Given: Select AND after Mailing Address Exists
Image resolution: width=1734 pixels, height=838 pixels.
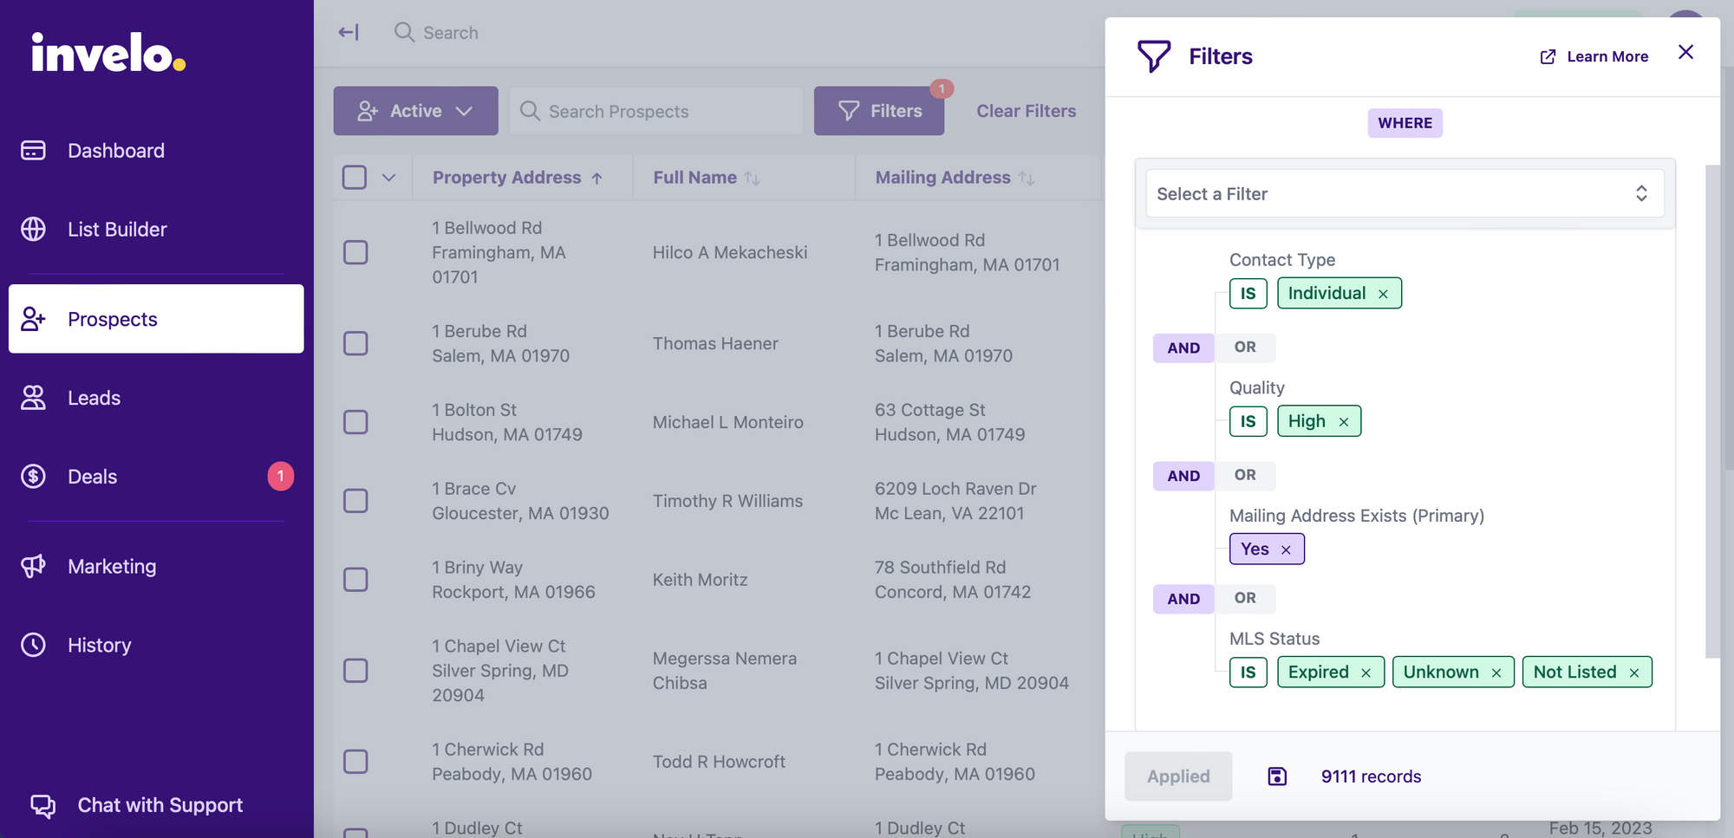Looking at the screenshot, I should (1183, 599).
